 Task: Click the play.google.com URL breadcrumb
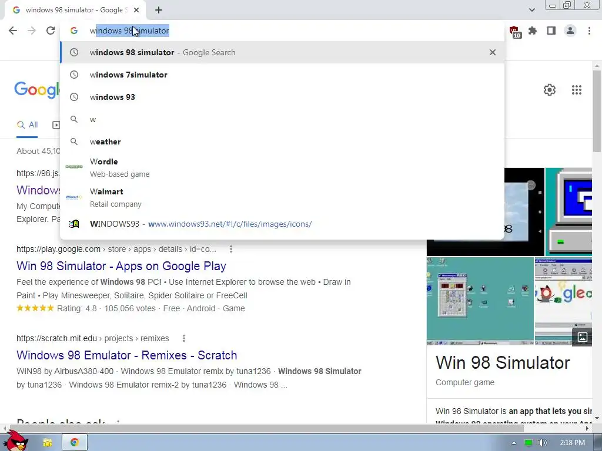coord(116,249)
